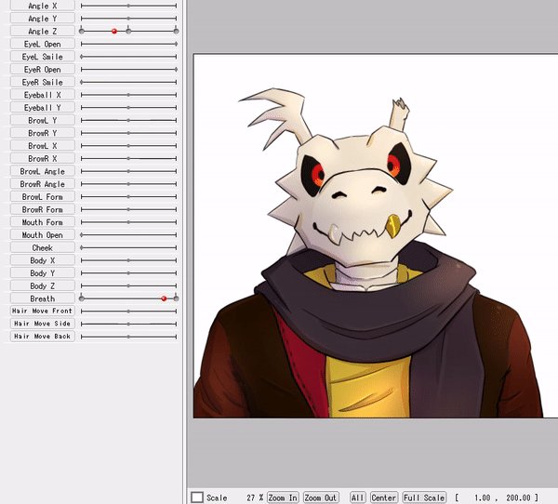Choose the Body Z parameter
Screen dimensions: 558x504
pyautogui.click(x=43, y=285)
